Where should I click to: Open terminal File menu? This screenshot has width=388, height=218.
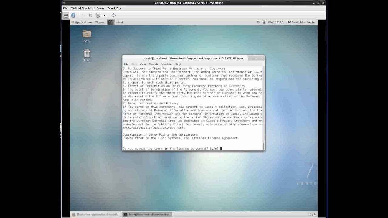[126, 64]
